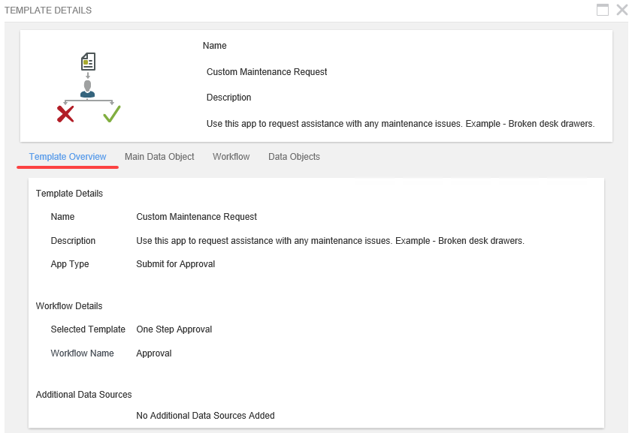Viewport: 632px width, 433px height.
Task: Click the red X reject icon
Action: point(65,114)
